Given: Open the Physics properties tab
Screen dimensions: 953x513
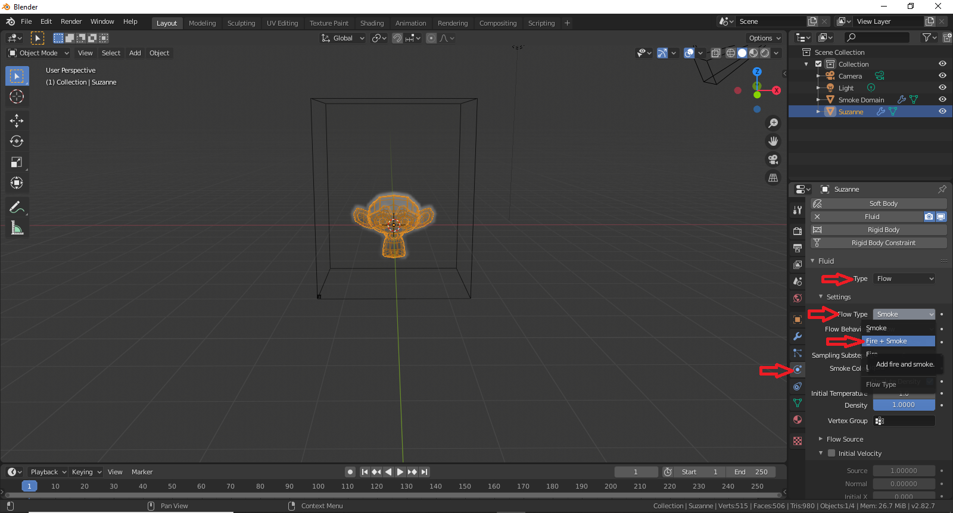Looking at the screenshot, I should (798, 370).
